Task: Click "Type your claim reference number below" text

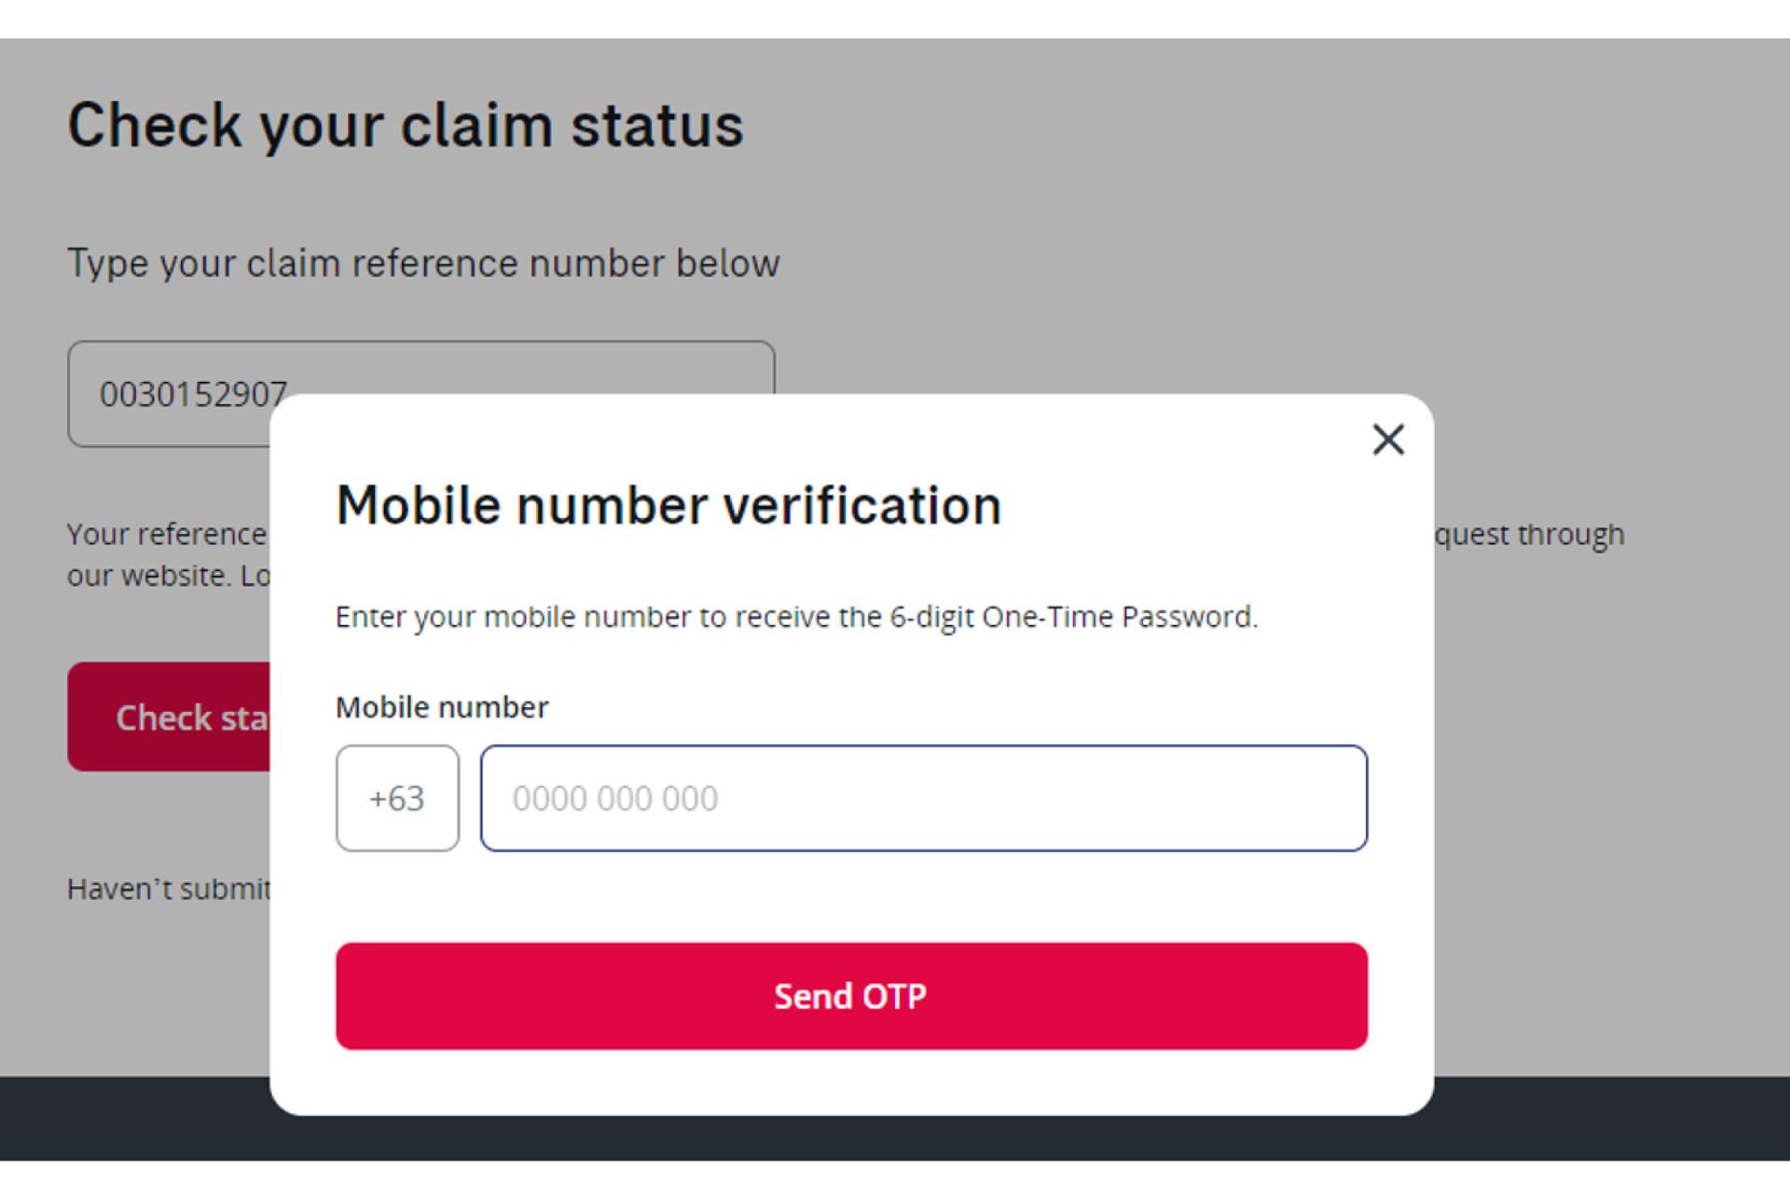Action: point(423,264)
